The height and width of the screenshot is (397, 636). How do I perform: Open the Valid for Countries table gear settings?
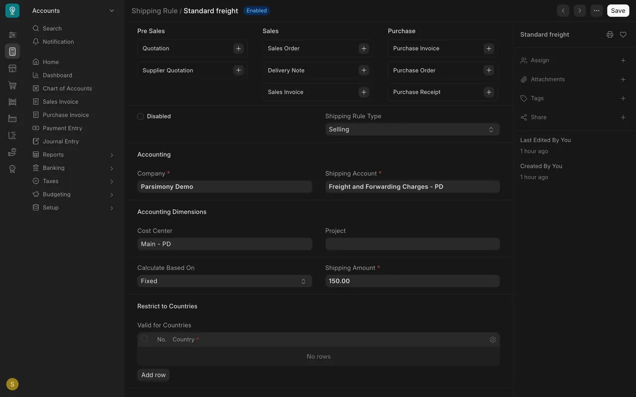pos(493,340)
